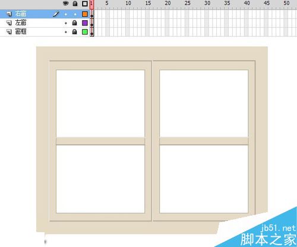Click frame 35 on the timeline ruler
This screenshot has height=247, width=297.
pos(227,3)
